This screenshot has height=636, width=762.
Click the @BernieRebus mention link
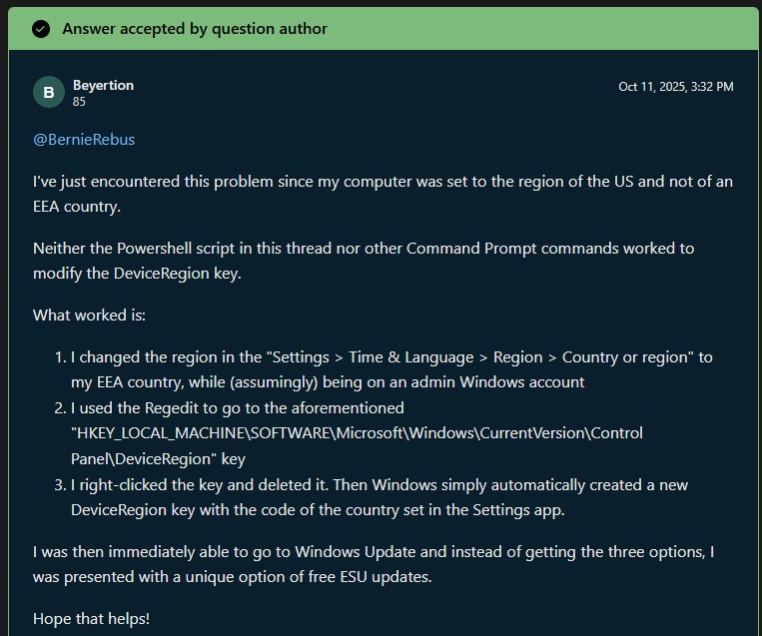(x=84, y=140)
